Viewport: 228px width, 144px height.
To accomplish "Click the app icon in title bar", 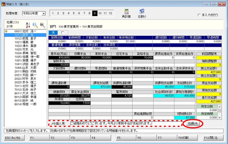I will [x=3, y=4].
